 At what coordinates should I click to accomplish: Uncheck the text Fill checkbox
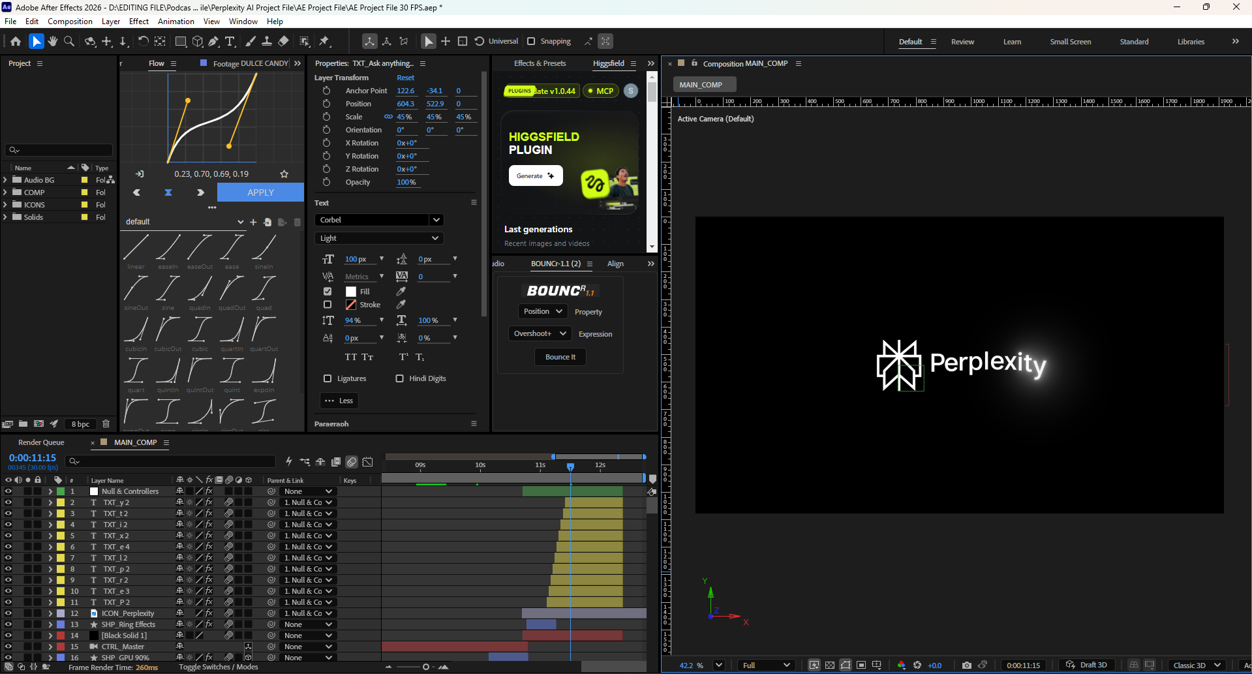click(x=328, y=292)
